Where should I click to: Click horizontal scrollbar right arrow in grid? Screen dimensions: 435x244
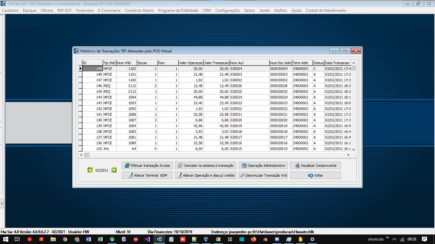(x=348, y=155)
